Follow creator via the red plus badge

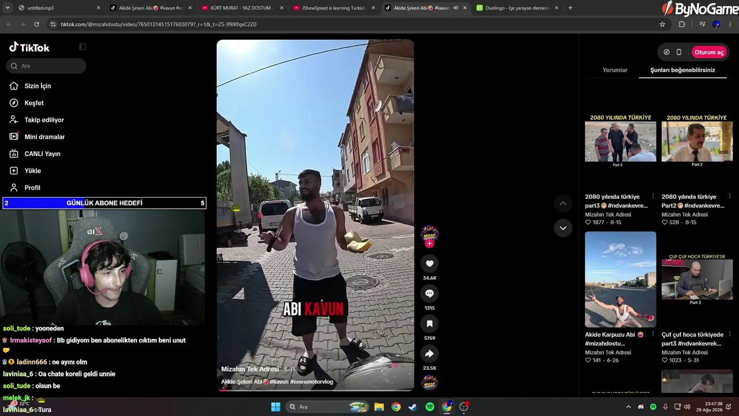pyautogui.click(x=430, y=244)
